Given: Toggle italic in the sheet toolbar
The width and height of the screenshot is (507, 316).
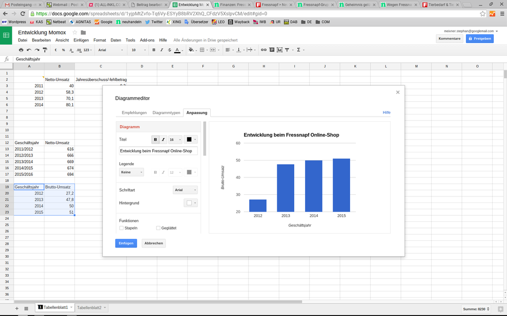Looking at the screenshot, I should click(x=161, y=50).
